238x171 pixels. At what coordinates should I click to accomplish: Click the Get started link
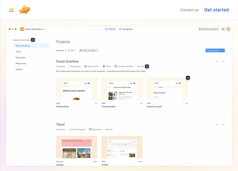(216, 10)
